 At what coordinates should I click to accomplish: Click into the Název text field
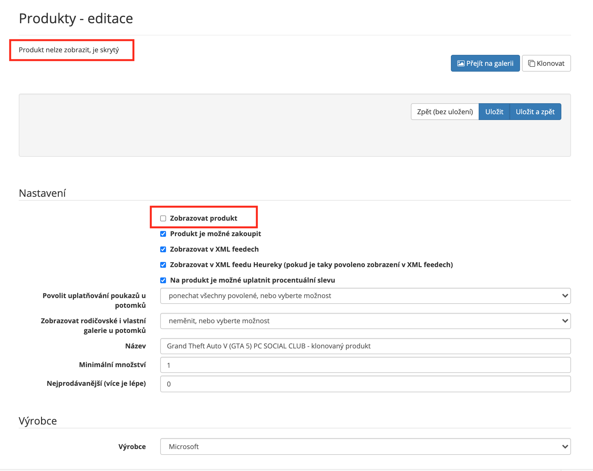coord(365,346)
